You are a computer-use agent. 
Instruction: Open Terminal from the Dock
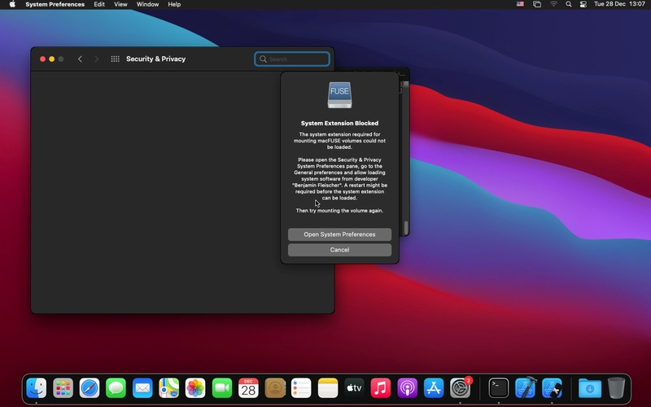point(498,388)
